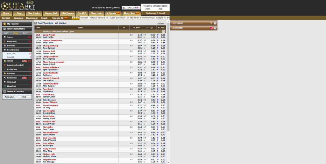The image size is (326, 164).
Task: Toggle the Pool/Snooker All Market header arrow
Action: [36, 23]
